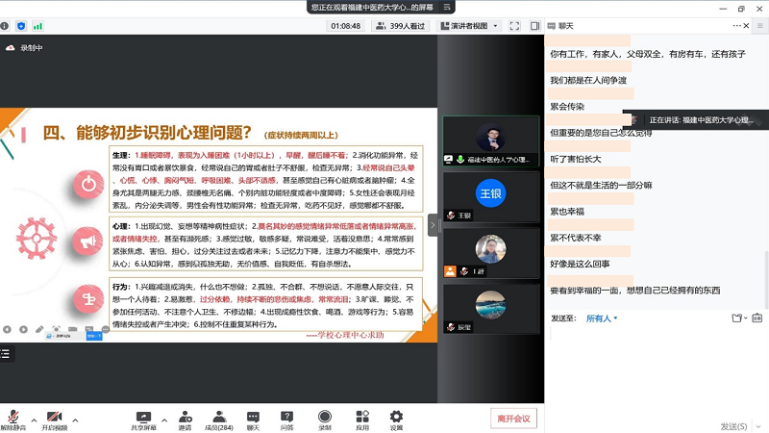Open members list 成员(284)
This screenshot has width=769, height=433.
point(219,420)
